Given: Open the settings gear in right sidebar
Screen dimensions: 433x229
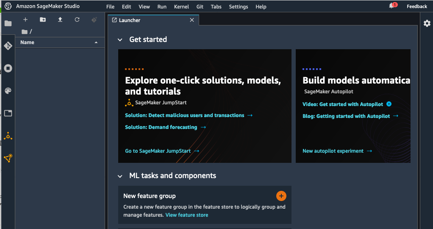Looking at the screenshot, I should [x=427, y=23].
